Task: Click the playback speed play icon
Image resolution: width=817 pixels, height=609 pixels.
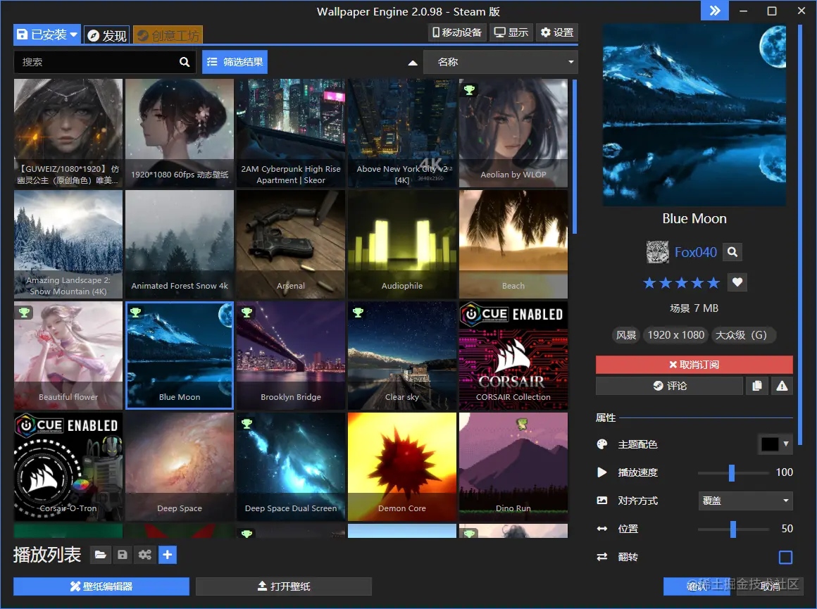Action: [x=601, y=472]
